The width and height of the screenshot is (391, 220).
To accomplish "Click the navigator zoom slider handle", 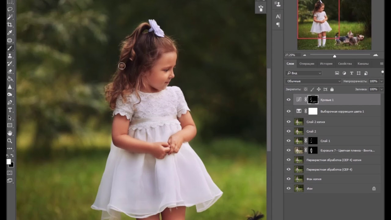I will [x=334, y=56].
